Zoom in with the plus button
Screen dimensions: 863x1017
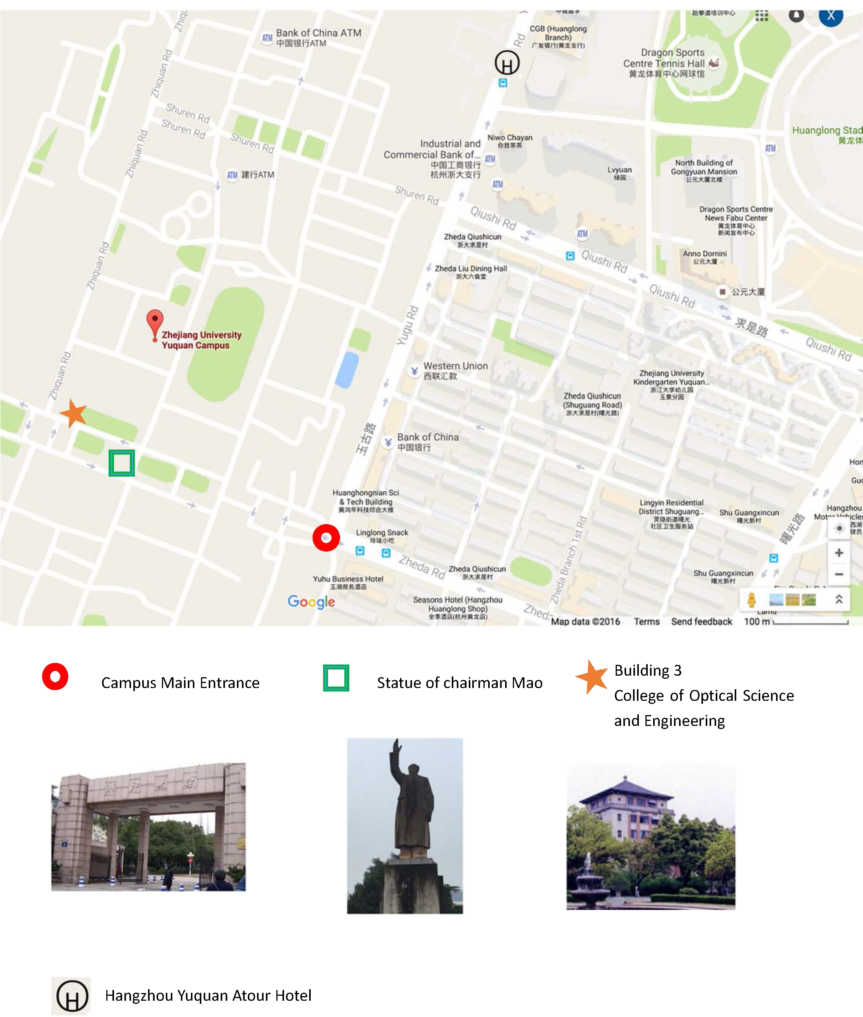click(839, 552)
